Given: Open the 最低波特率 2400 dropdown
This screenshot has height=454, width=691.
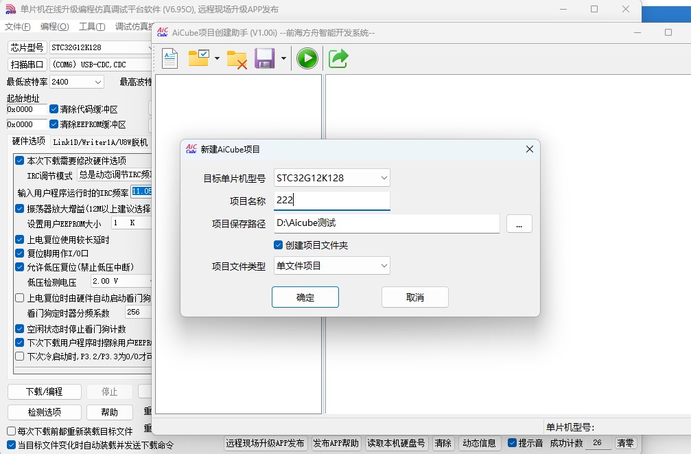Looking at the screenshot, I should point(77,82).
